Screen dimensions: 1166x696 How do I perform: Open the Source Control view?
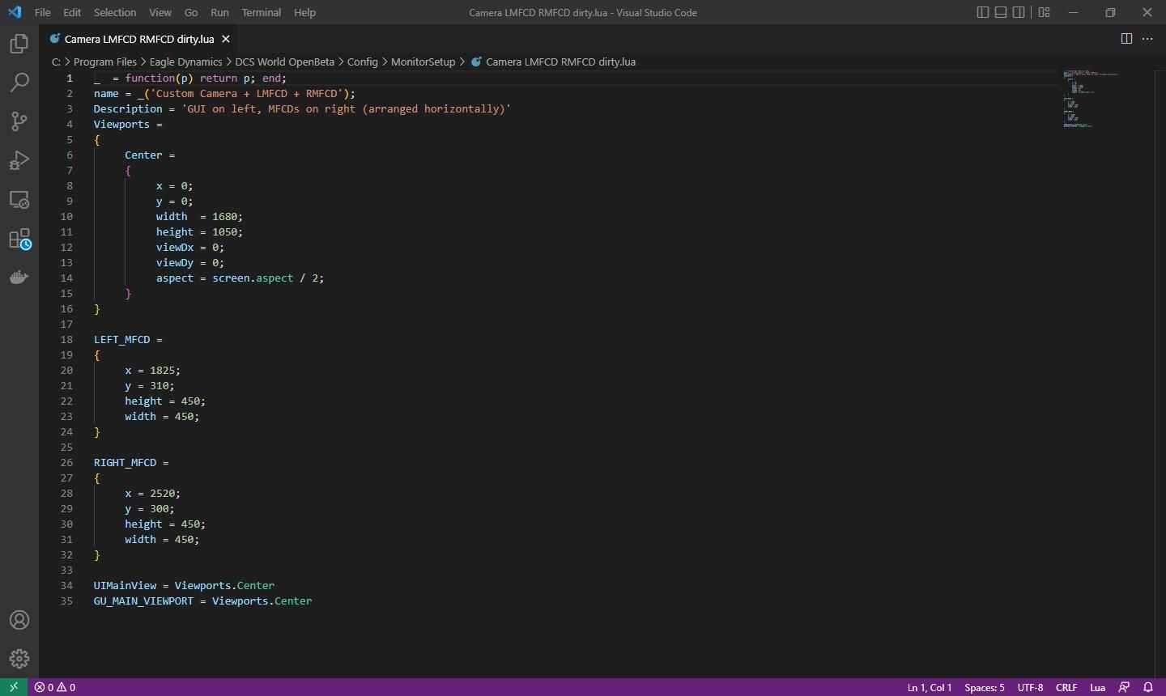point(19,121)
